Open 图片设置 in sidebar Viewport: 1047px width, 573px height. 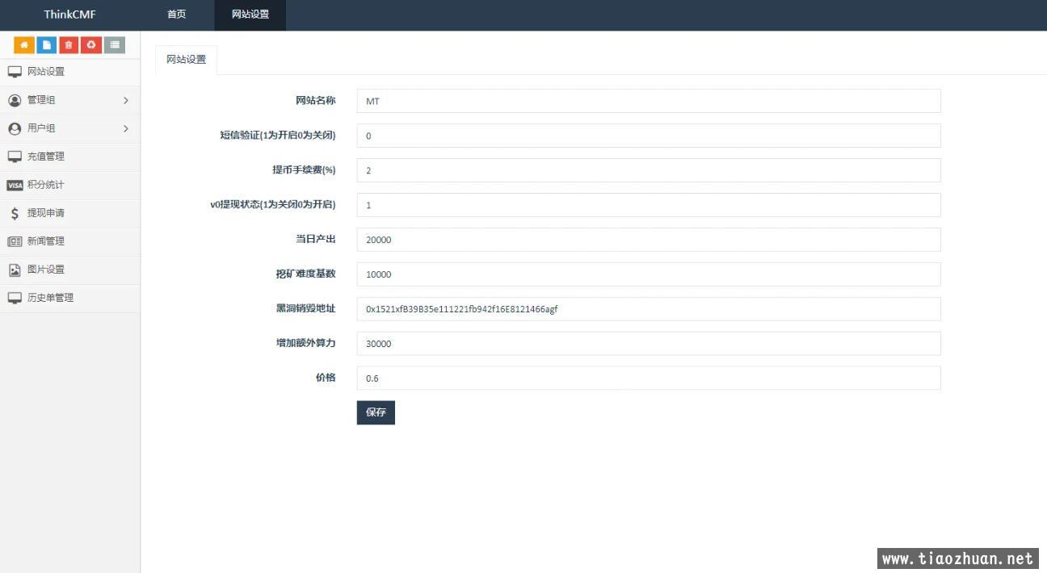coord(70,270)
